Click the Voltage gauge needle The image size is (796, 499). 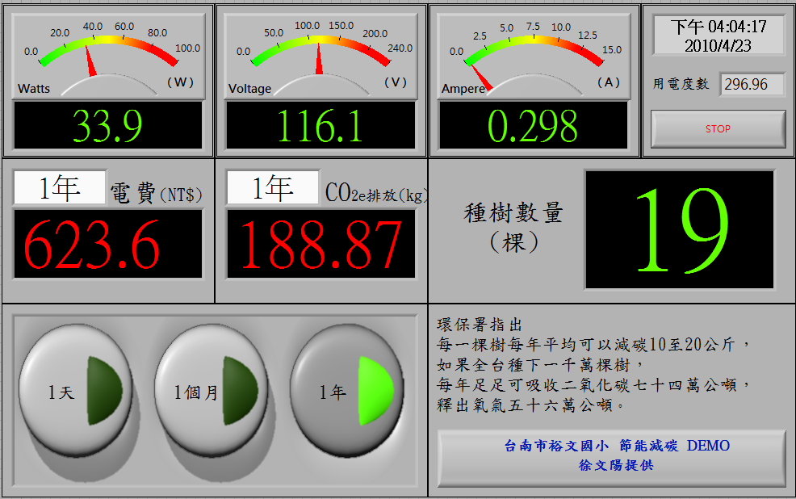click(320, 61)
